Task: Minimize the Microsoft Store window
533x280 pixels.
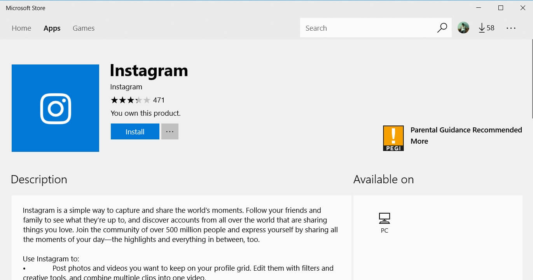Action: (x=479, y=8)
